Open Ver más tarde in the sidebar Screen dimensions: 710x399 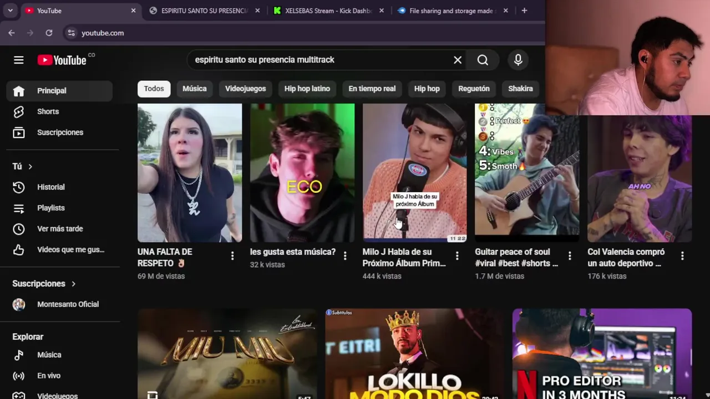59,229
